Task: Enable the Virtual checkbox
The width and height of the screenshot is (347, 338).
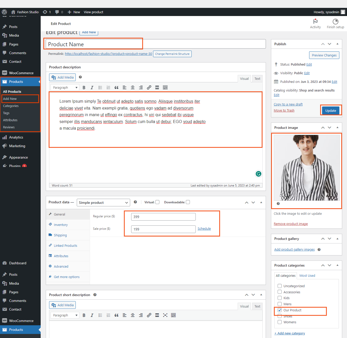Action: coord(157,202)
